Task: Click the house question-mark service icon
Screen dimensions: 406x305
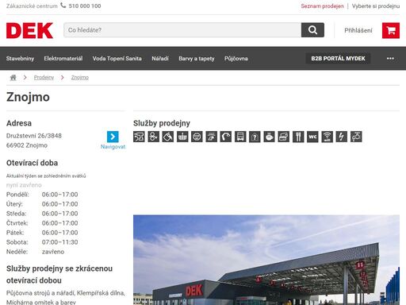Action: tap(255, 137)
